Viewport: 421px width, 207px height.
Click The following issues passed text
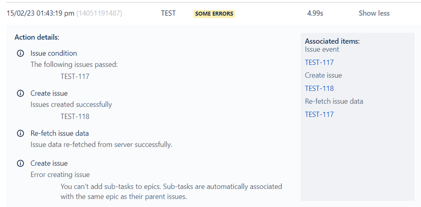[x=74, y=65]
